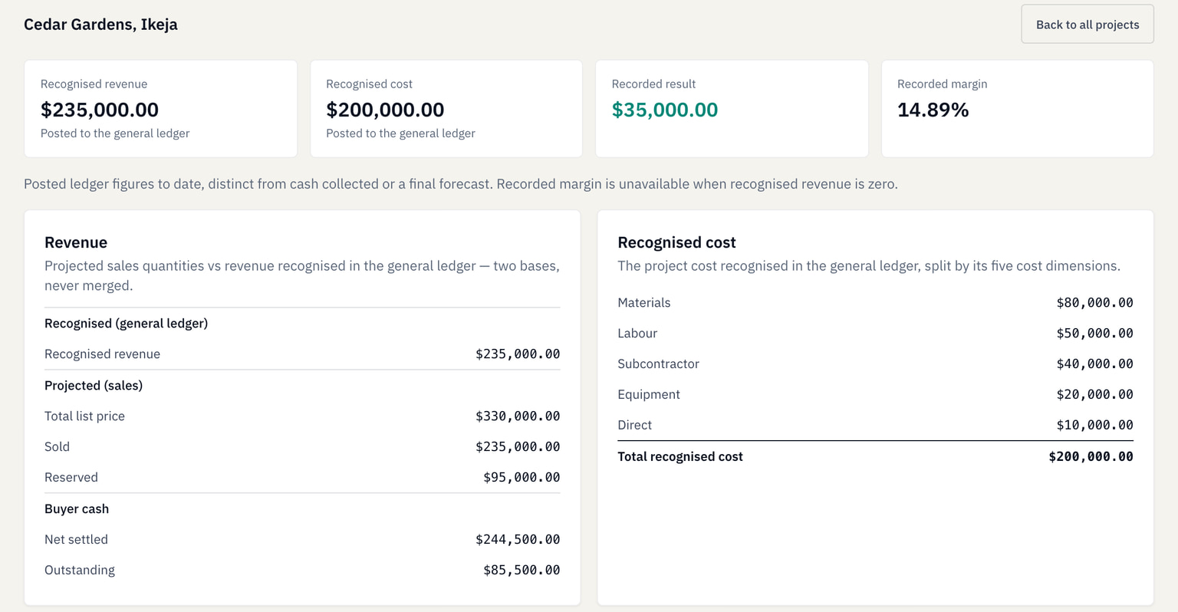Click the $235,000.00 figure in the top Recognised revenue card
Screen dimensions: 1178x612
100,110
